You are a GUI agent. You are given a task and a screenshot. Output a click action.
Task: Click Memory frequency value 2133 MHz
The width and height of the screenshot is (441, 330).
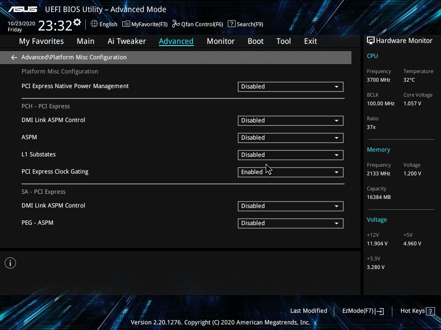click(378, 174)
